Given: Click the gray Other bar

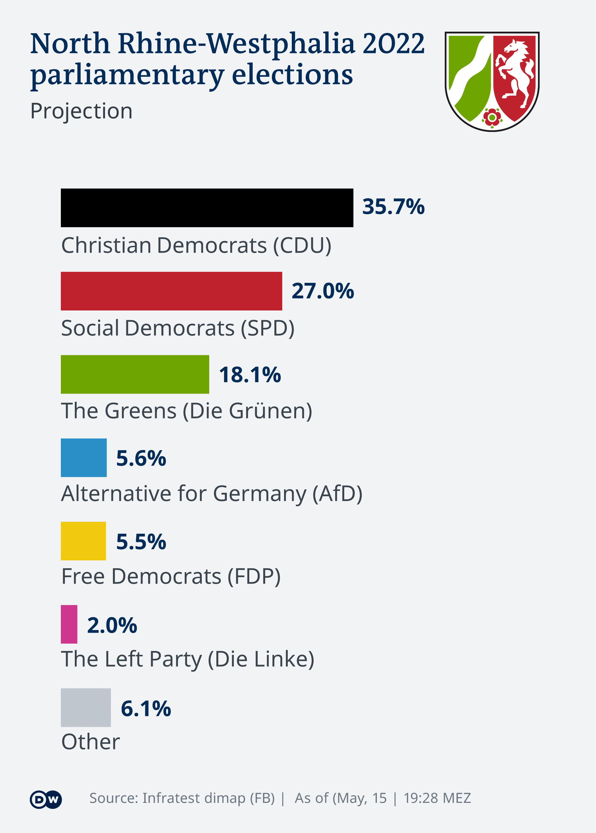Looking at the screenshot, I should [x=85, y=708].
